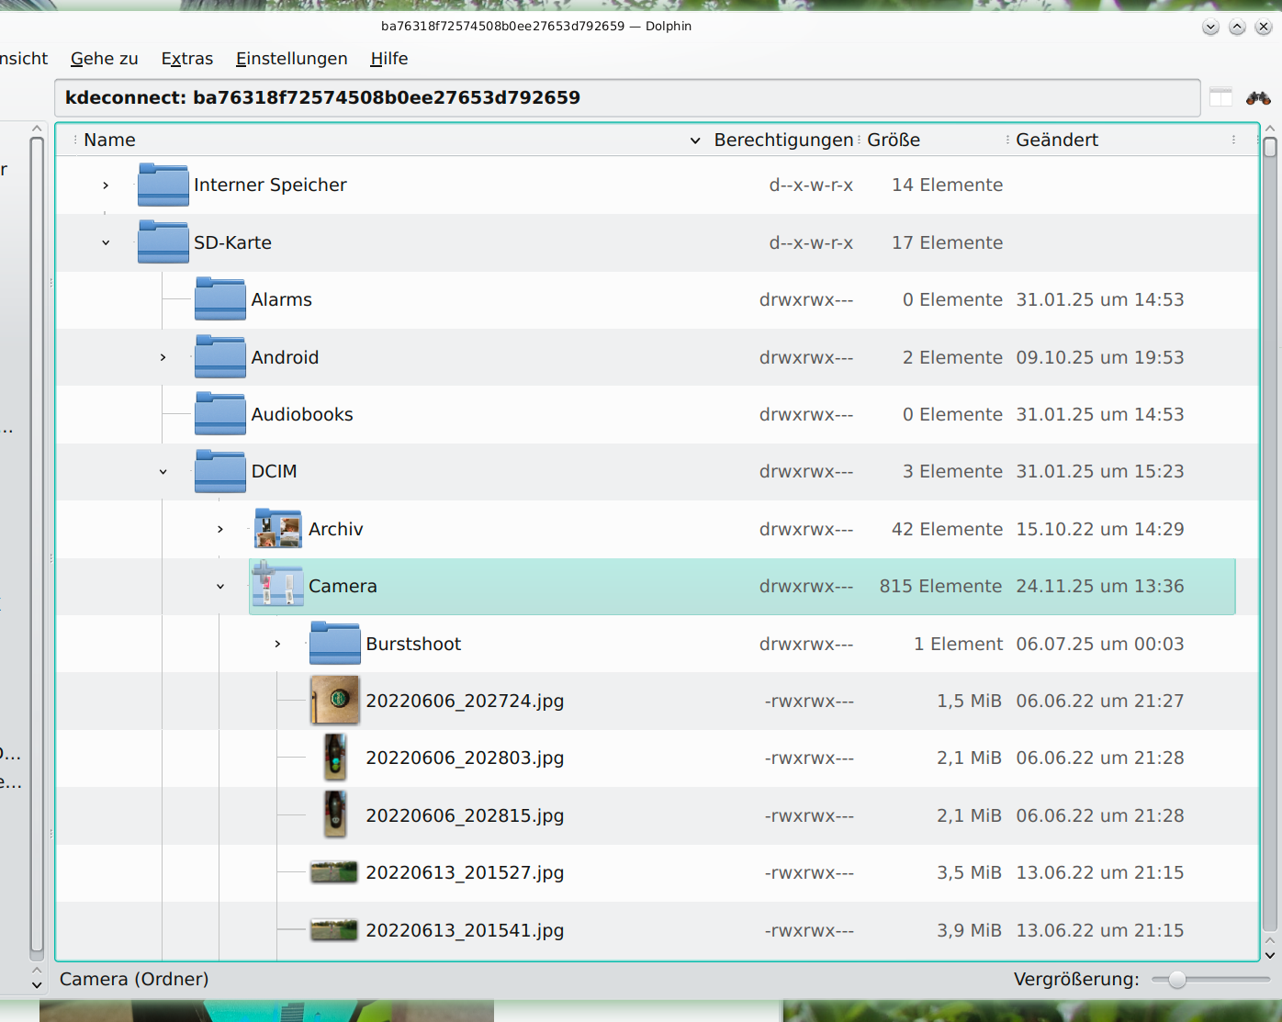The height and width of the screenshot is (1022, 1282).
Task: Click the binoculars search icon
Action: 1257,98
